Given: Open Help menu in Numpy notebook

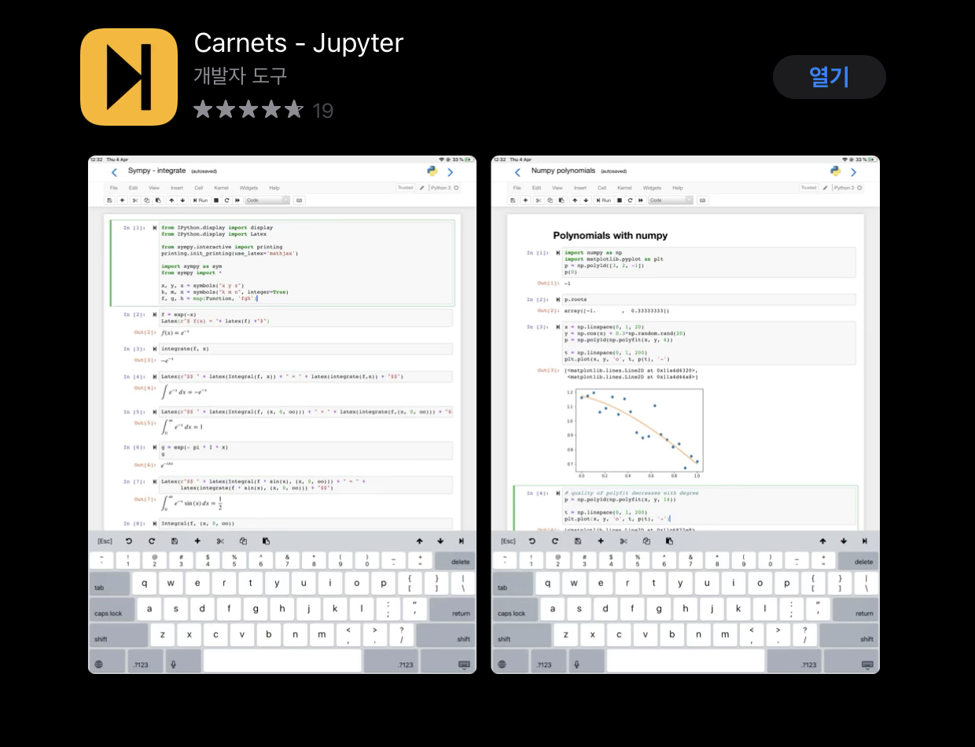Looking at the screenshot, I should [x=678, y=188].
